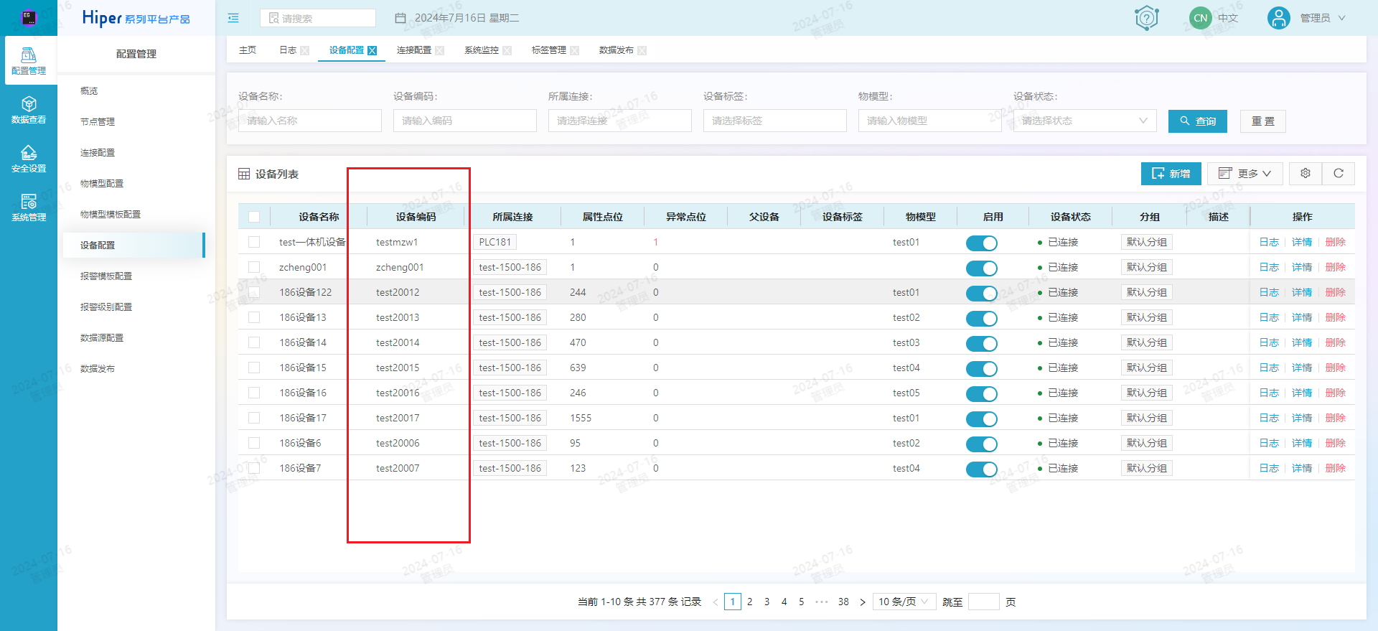This screenshot has height=631, width=1378.
Task: Open the help question-mark icon
Action: pyautogui.click(x=1147, y=18)
